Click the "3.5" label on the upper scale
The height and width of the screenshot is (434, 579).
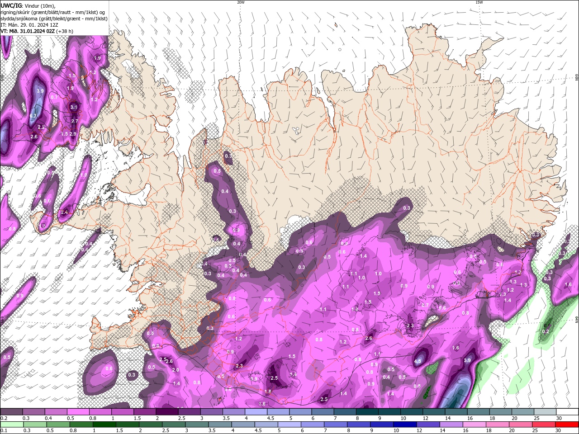tap(226, 418)
